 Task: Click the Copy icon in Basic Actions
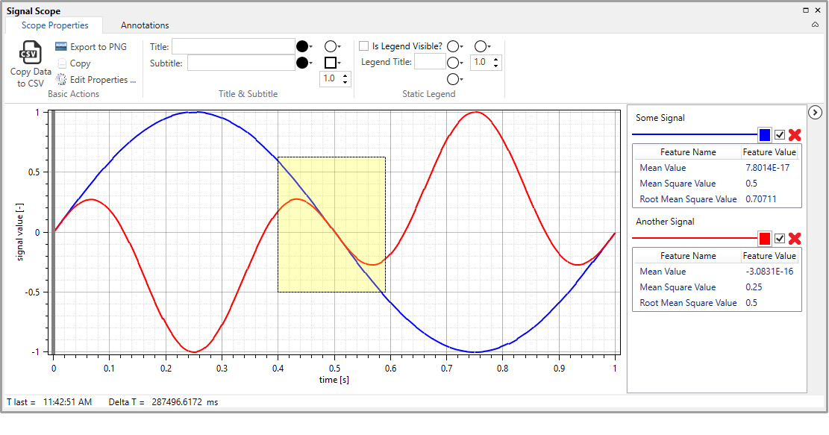coord(61,63)
